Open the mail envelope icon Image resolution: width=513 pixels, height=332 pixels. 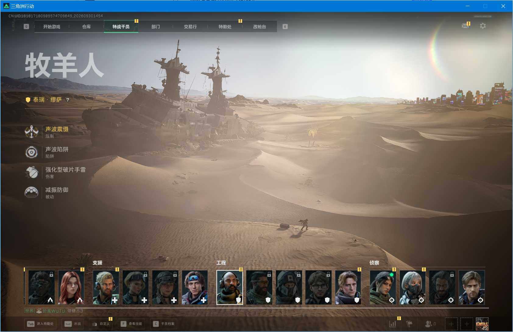(x=465, y=26)
